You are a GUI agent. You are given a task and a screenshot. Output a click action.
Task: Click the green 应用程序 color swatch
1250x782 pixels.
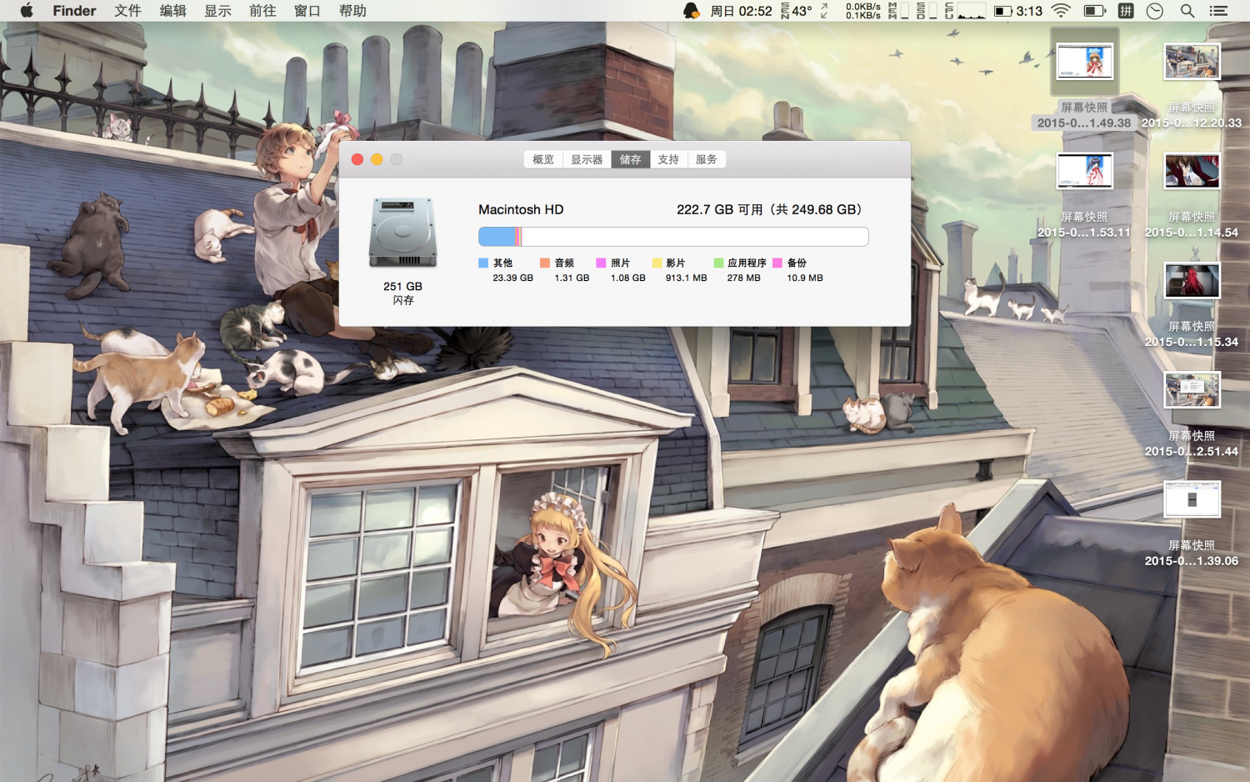click(718, 263)
